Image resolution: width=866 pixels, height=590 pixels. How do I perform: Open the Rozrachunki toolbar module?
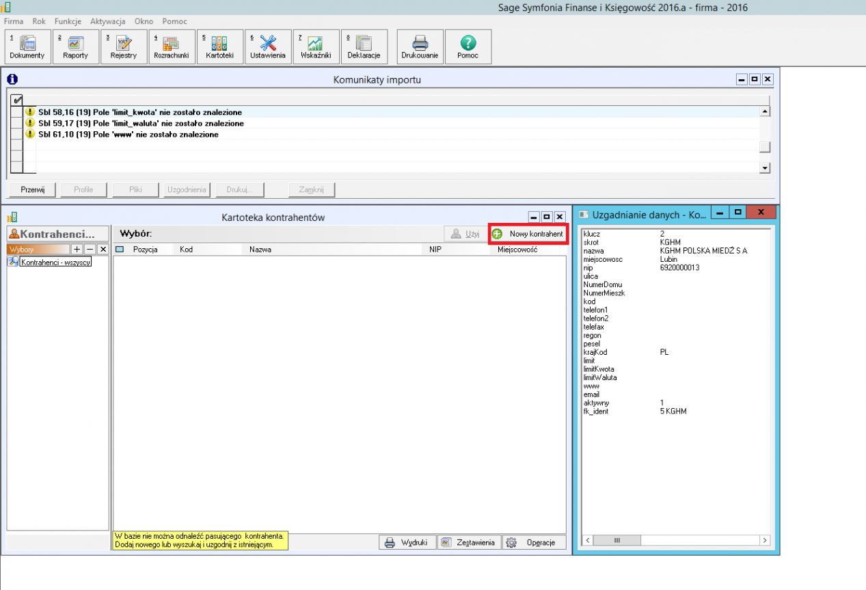(x=172, y=46)
